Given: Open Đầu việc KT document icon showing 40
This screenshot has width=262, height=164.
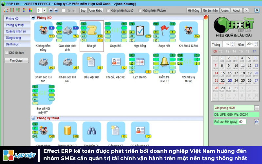Looking at the screenshot, I should (x=116, y=132).
